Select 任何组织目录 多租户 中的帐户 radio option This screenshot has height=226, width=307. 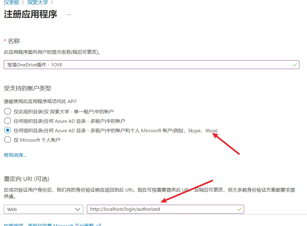point(7,121)
